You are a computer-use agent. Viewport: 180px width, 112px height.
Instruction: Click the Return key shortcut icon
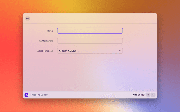coord(153,95)
